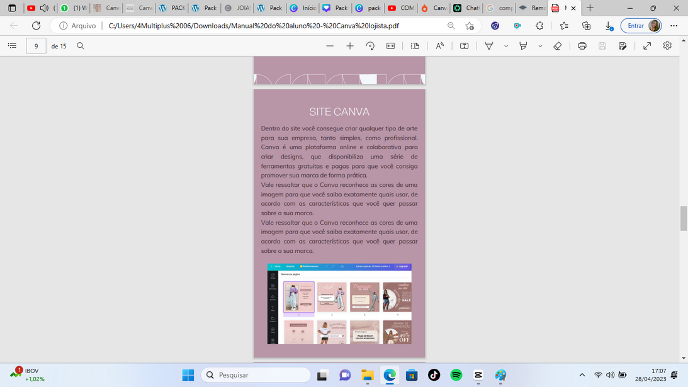Print the PDF document
The image size is (688, 387).
582,46
